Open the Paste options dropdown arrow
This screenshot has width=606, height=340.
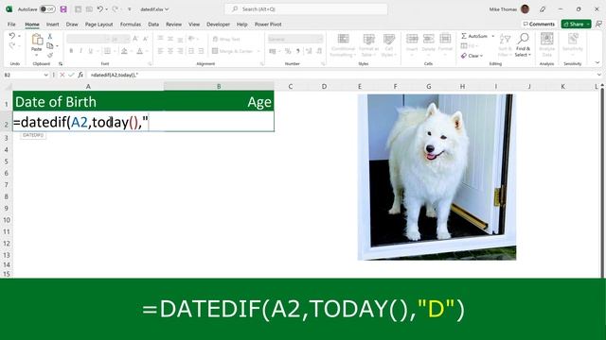(x=37, y=55)
